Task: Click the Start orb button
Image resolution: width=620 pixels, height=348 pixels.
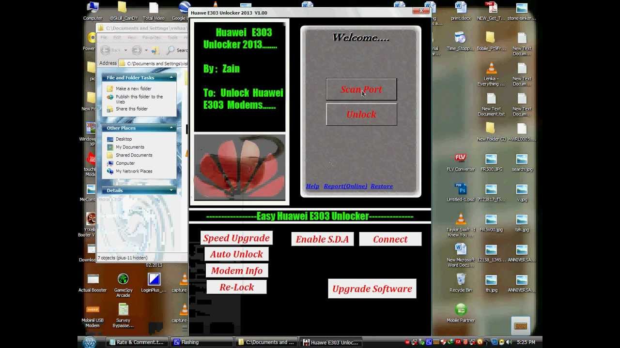Action: point(90,342)
